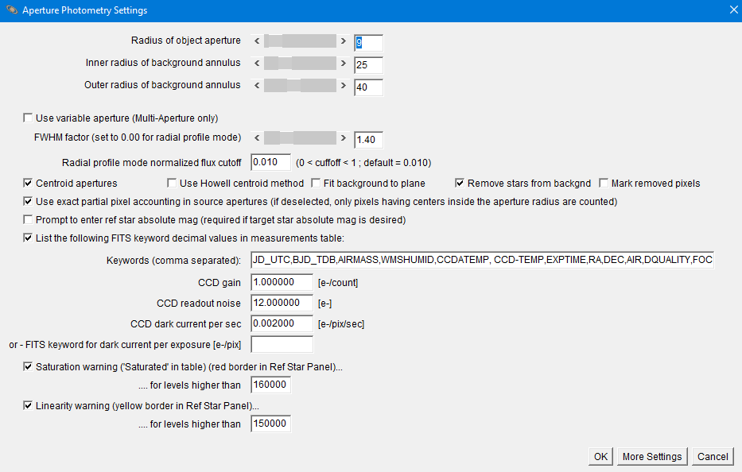Viewport: 742px width, 472px height.
Task: Click right arrow of inner background annulus slider
Action: tap(344, 63)
